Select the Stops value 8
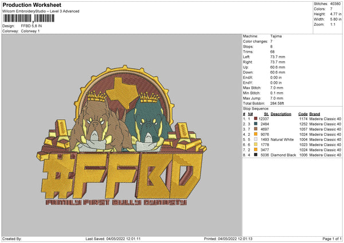This screenshot has width=344, height=243. (x=271, y=47)
